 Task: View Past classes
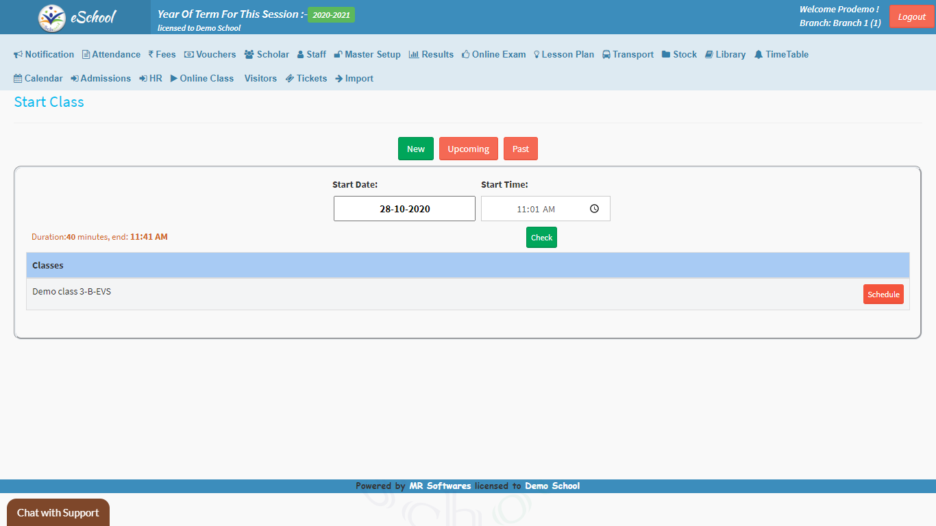point(520,149)
